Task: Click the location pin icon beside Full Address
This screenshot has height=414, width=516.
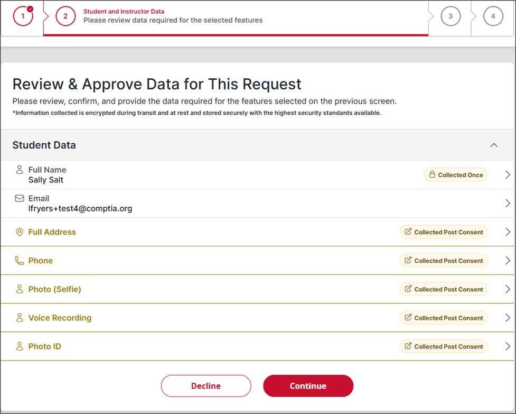Action: (20, 232)
